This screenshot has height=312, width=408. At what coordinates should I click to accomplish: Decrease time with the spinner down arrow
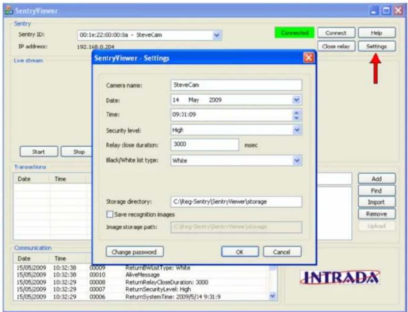[296, 118]
